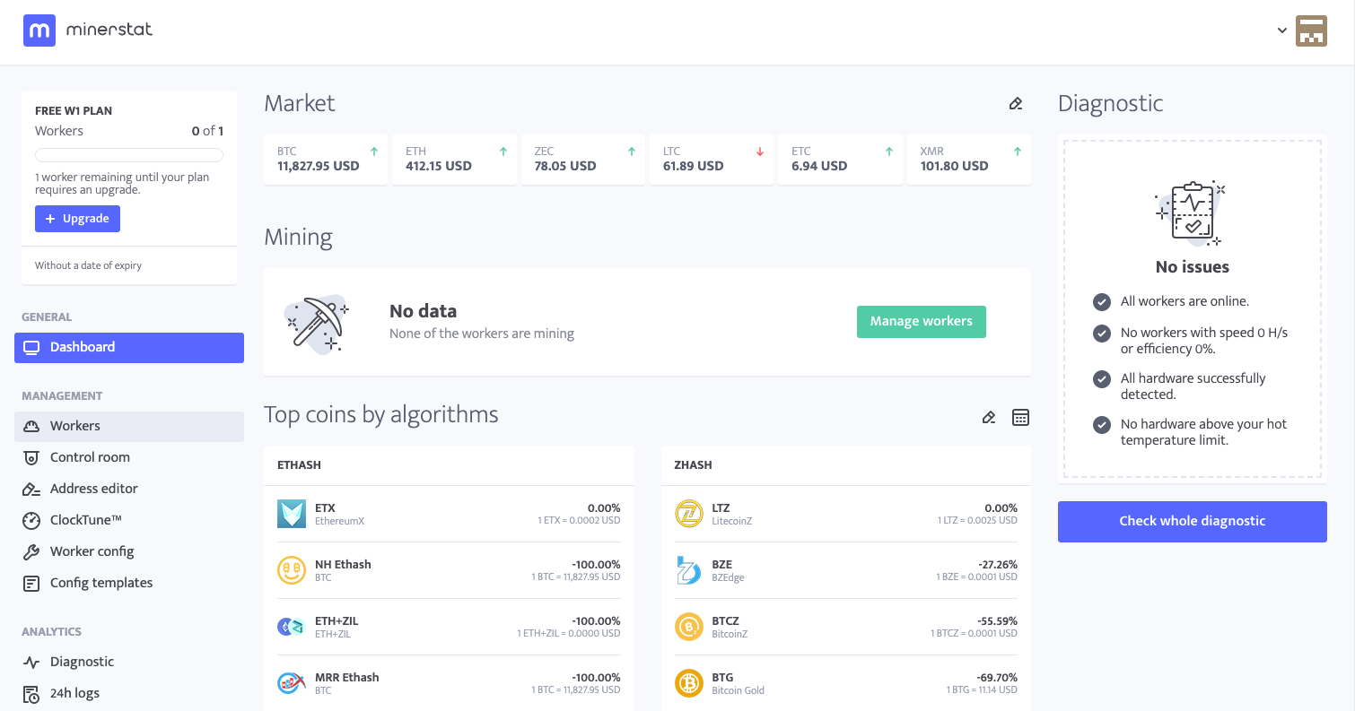Click the Address editor pencil icon

coord(31,490)
